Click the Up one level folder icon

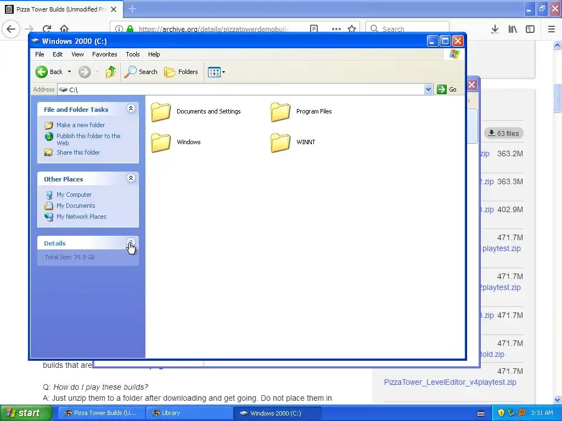111,72
